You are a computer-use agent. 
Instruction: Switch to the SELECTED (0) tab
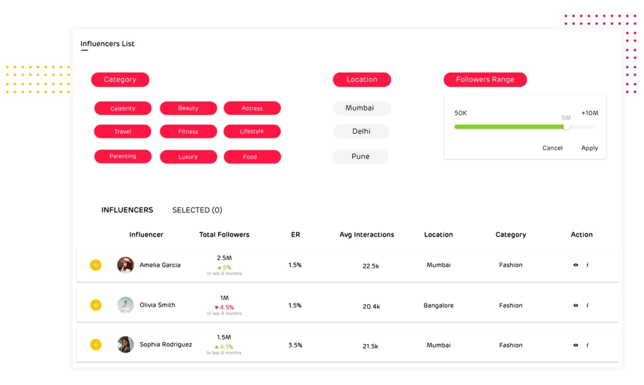click(x=197, y=210)
